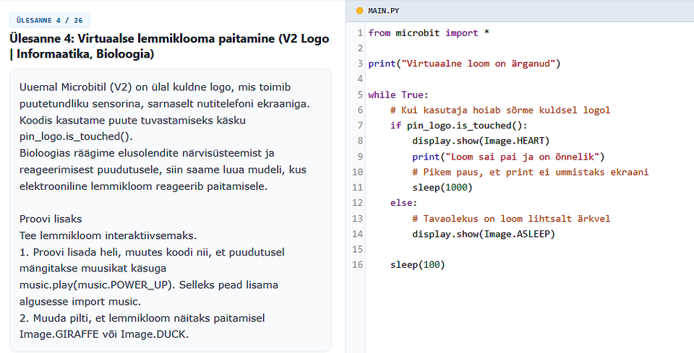Click the 'sleep(1000)' code line
694x353 pixels.
point(442,187)
